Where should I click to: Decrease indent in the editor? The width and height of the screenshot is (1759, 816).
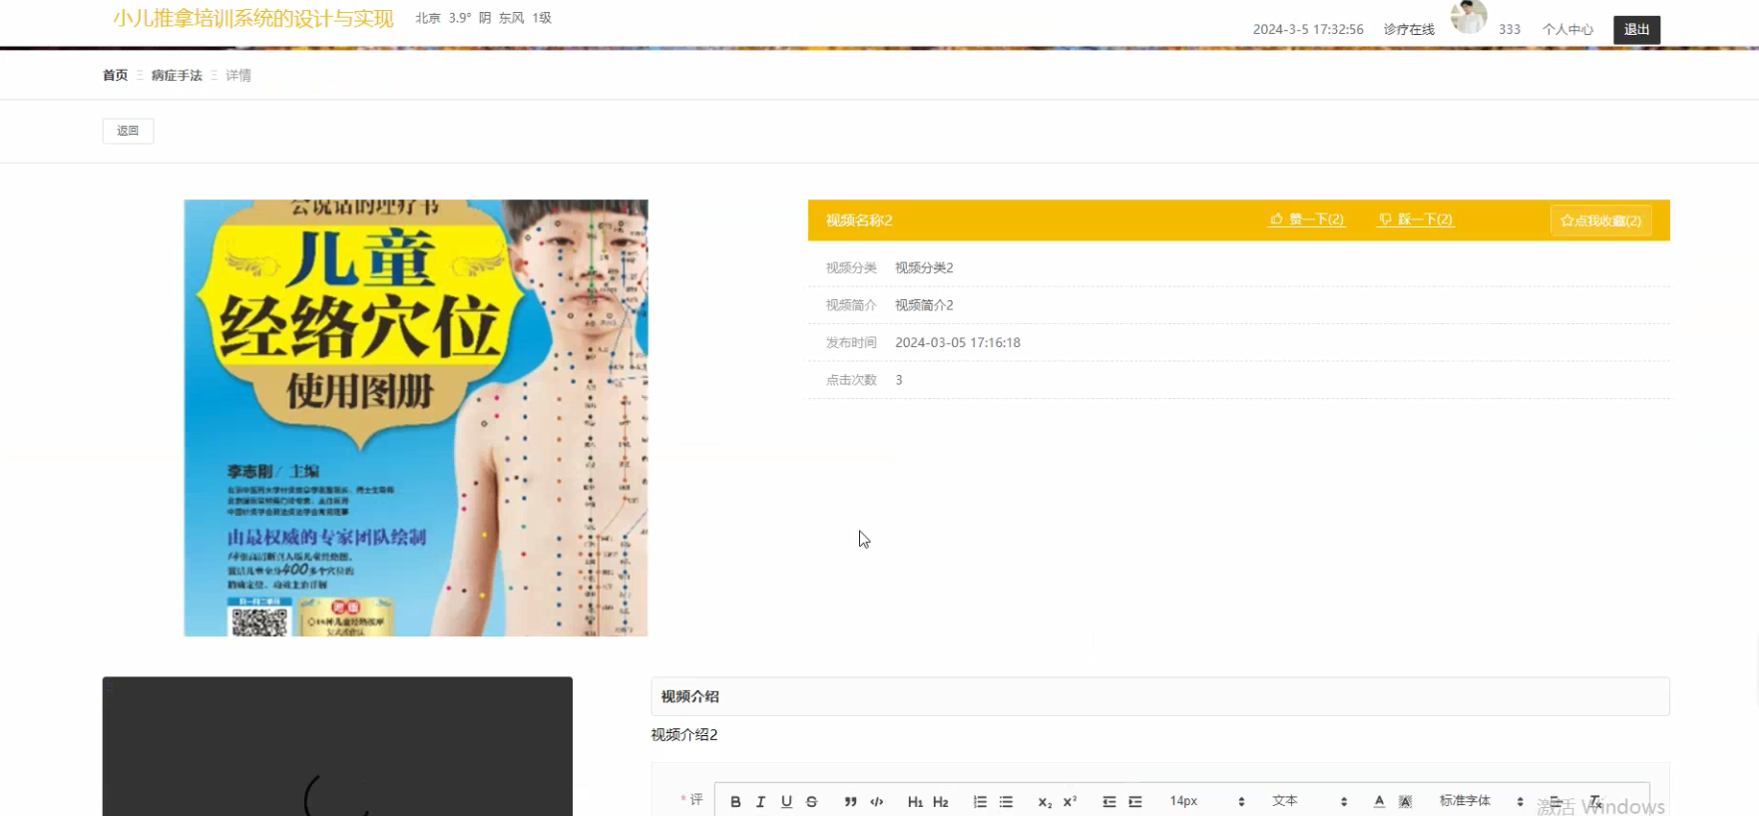[x=1108, y=801]
